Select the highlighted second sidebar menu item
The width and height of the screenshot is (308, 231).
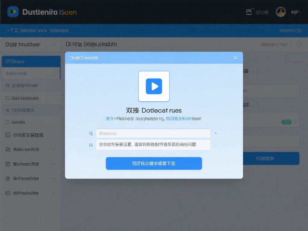30,73
